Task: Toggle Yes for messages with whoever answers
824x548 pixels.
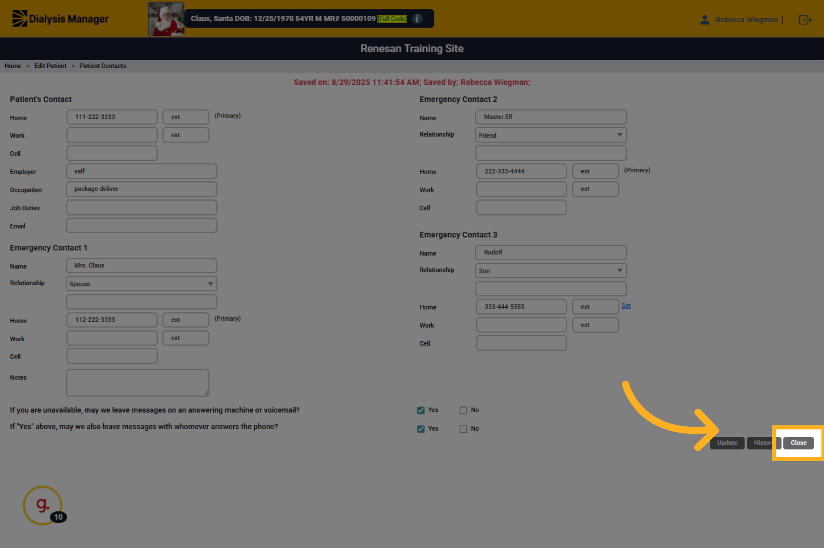Action: tap(421, 429)
